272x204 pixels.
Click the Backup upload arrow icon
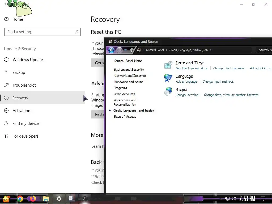click(x=6, y=72)
